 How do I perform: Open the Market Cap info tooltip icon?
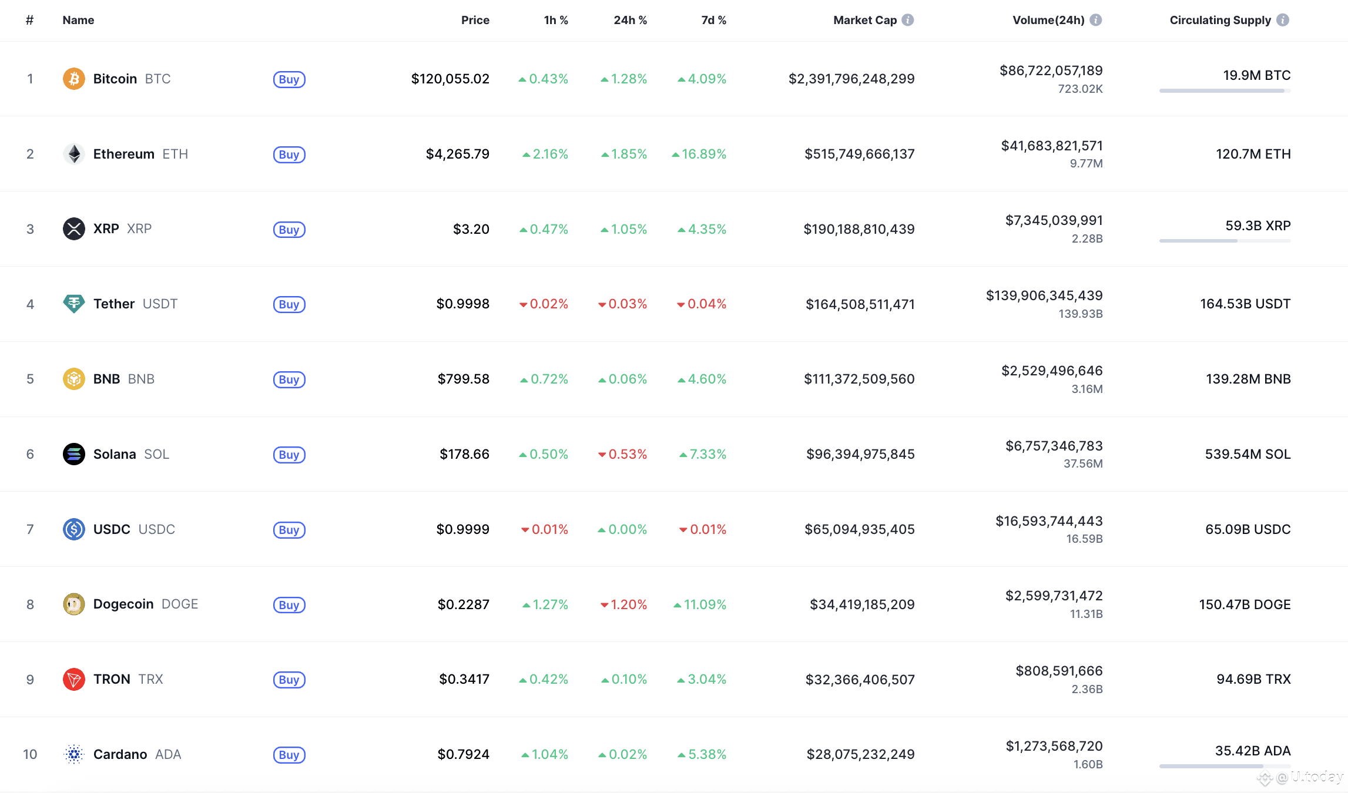[908, 20]
